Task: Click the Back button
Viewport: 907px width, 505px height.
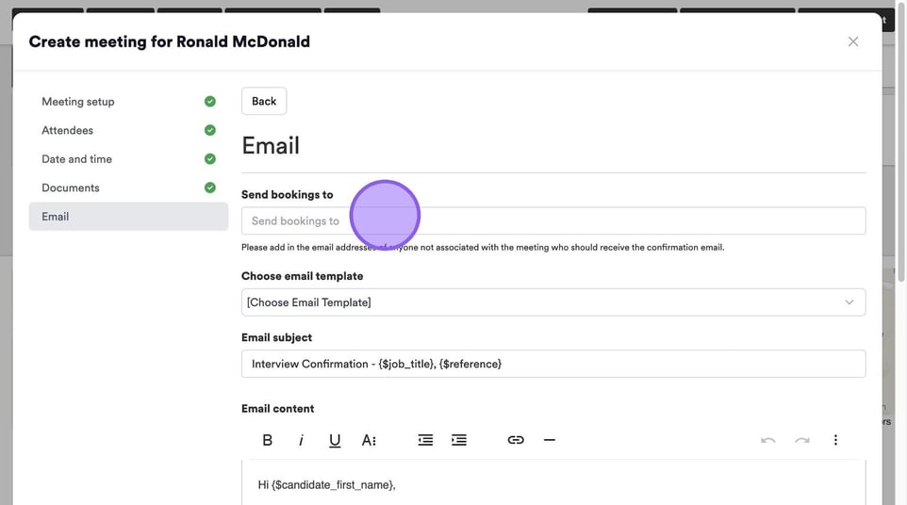Action: tap(264, 102)
